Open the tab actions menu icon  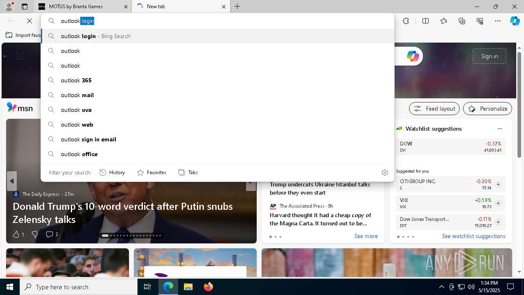tap(25, 7)
